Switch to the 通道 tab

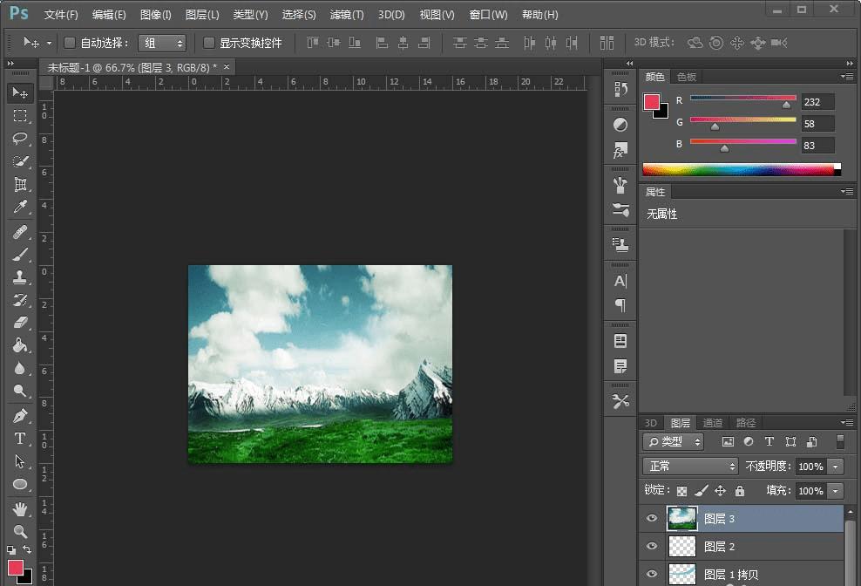[x=712, y=423]
